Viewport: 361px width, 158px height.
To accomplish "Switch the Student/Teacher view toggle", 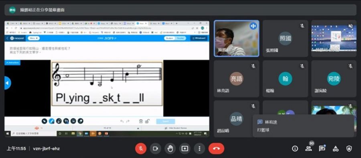I will coord(175,38).
